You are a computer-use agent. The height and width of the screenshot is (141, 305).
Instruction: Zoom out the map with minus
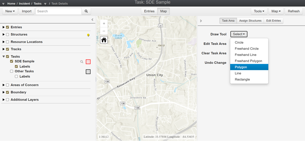click(x=104, y=31)
